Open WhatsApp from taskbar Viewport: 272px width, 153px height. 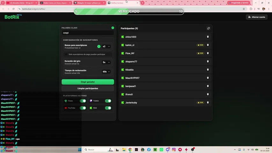[x=161, y=149]
